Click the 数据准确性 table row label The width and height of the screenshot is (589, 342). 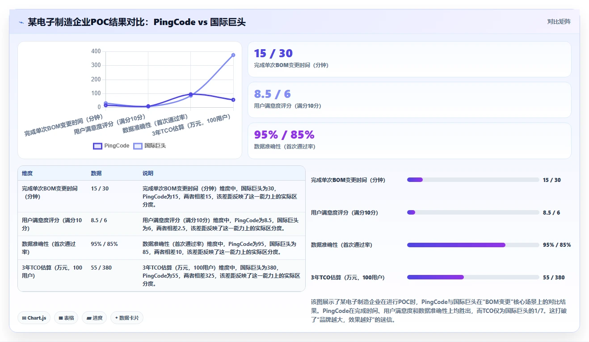coord(49,248)
